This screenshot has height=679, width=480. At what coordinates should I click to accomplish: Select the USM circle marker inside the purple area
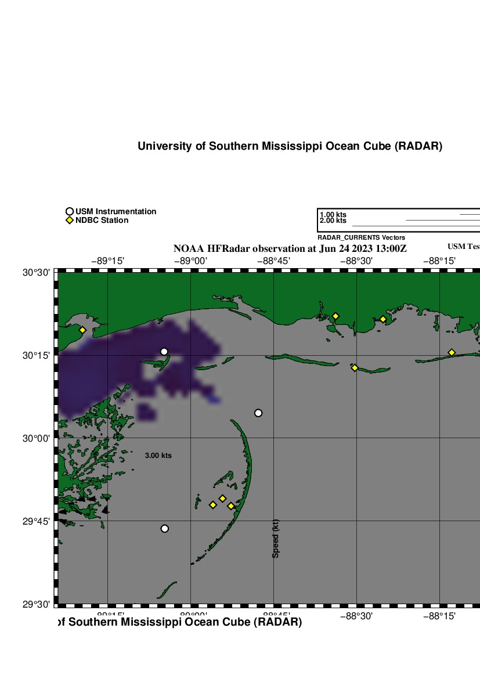164,352
